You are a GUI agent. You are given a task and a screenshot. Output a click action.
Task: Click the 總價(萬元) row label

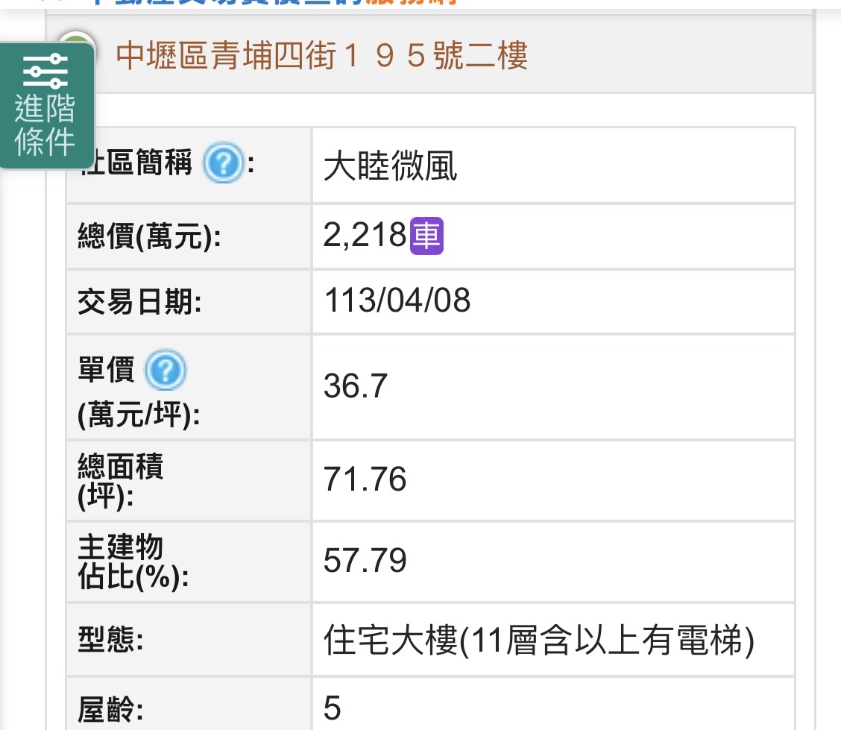(x=150, y=237)
